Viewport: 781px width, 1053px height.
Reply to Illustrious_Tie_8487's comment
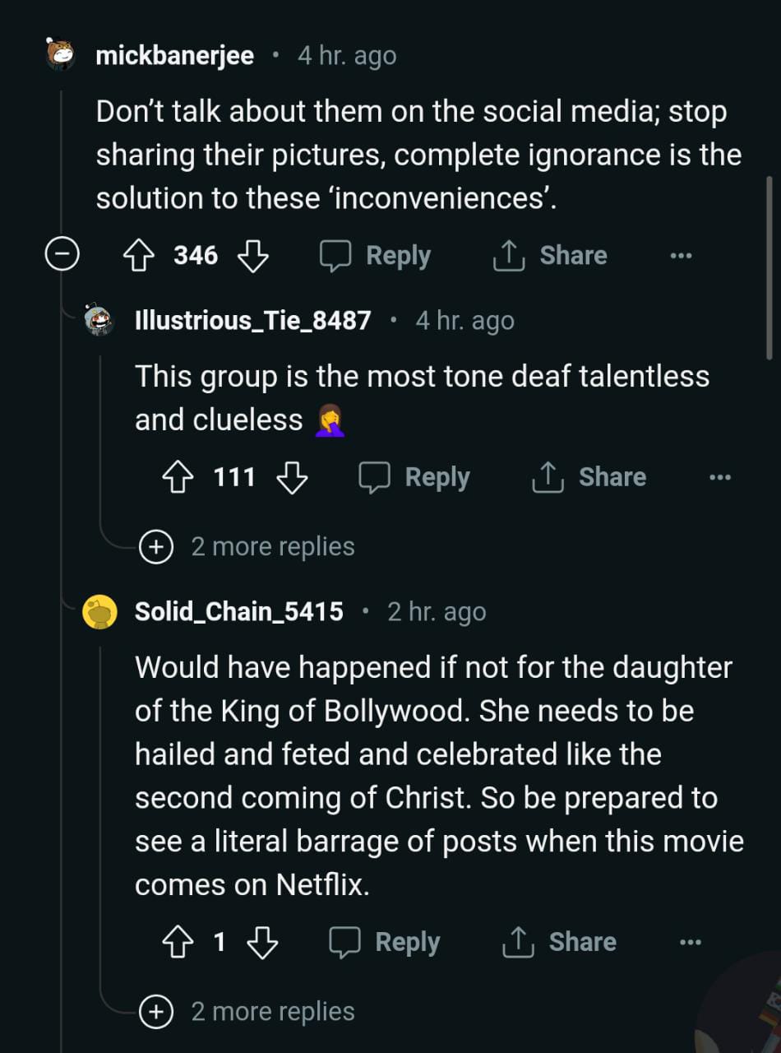pyautogui.click(x=414, y=477)
